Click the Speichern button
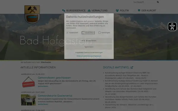The image size is (178, 111). [89, 47]
